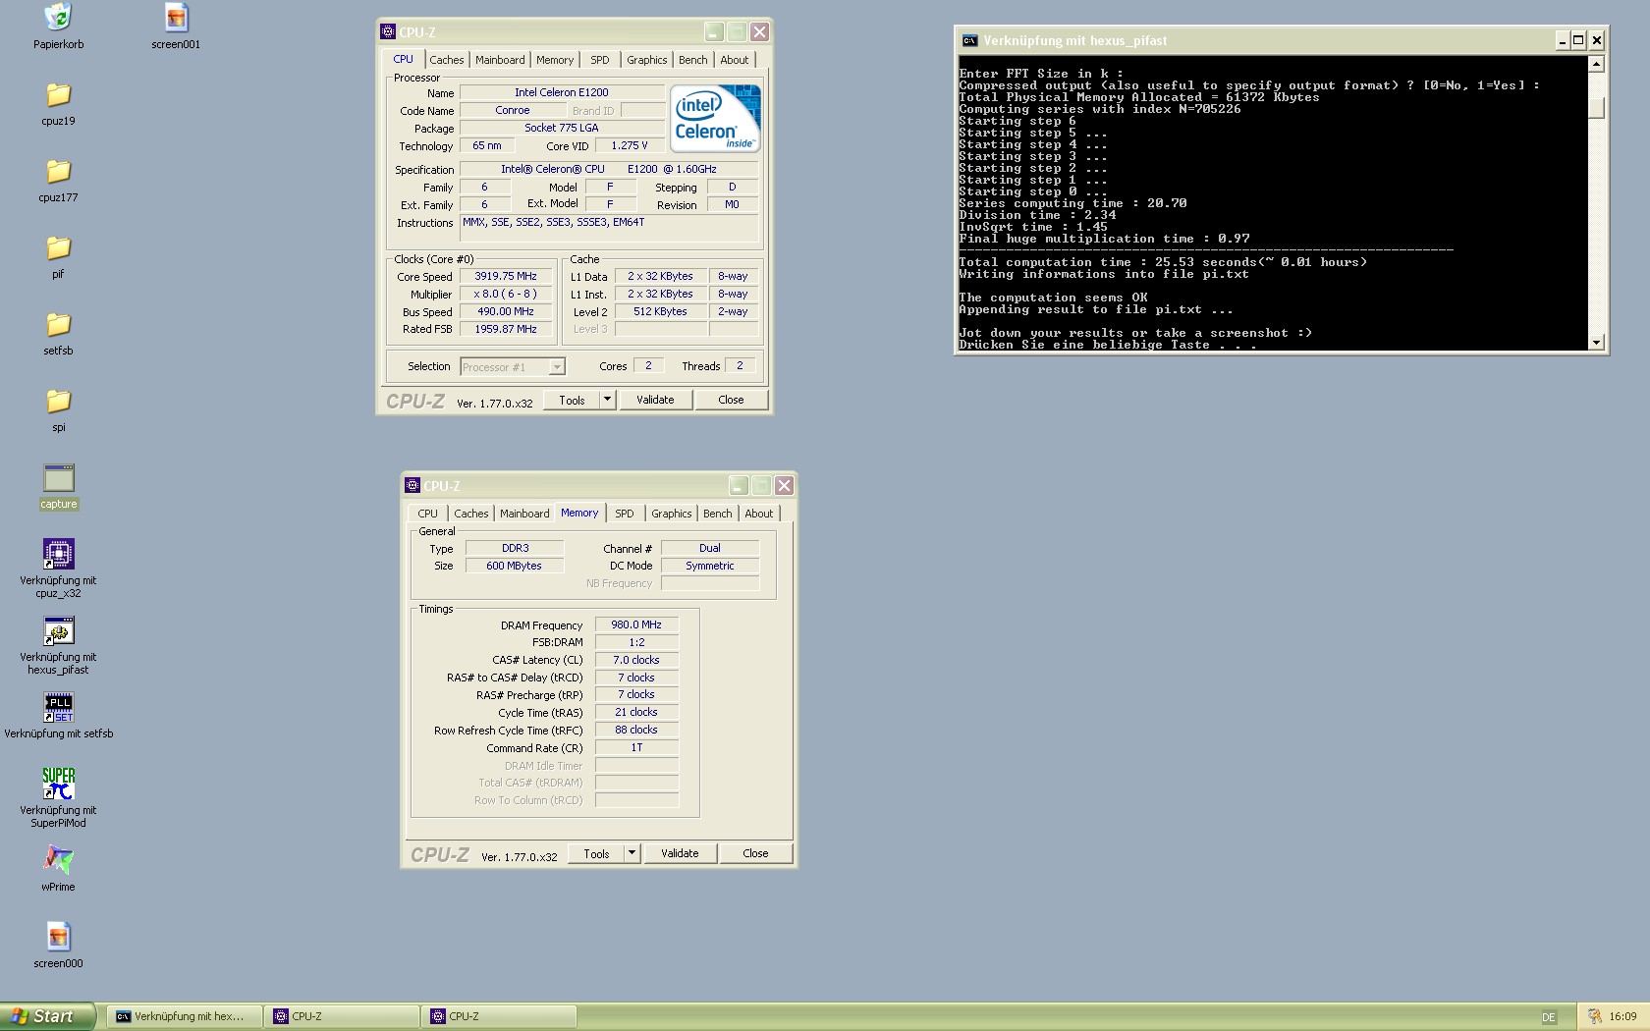Click the Intel Celeron inside logo
This screenshot has width=1650, height=1031.
715,118
